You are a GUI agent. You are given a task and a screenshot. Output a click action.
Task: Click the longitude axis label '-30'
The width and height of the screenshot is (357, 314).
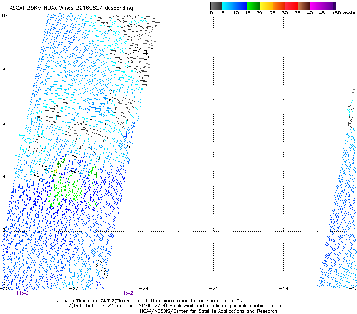point(4,288)
